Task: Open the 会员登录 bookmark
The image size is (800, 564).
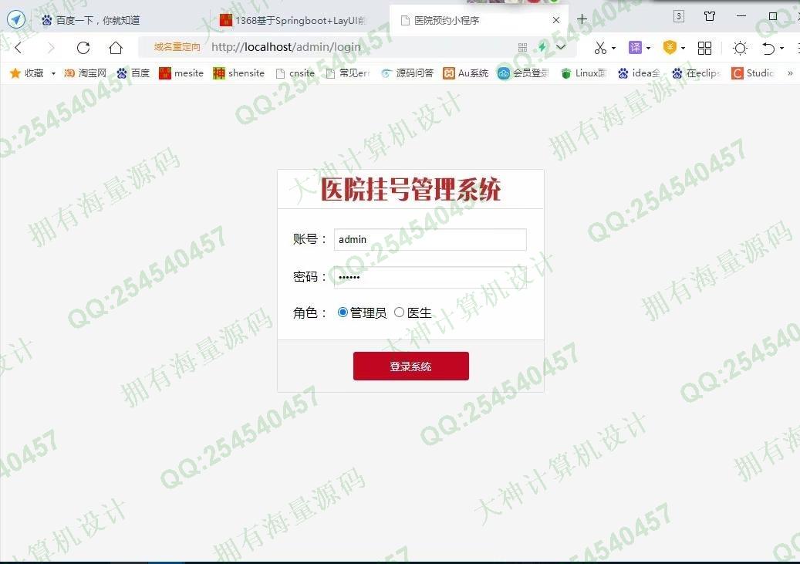Action: tap(523, 73)
